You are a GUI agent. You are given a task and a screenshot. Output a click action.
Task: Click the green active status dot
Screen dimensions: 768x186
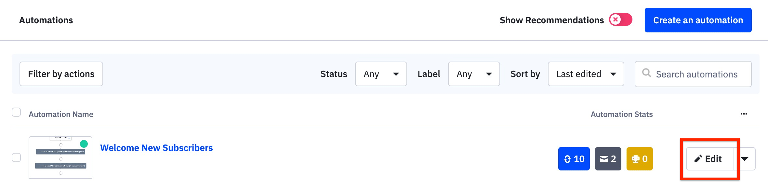coord(84,144)
